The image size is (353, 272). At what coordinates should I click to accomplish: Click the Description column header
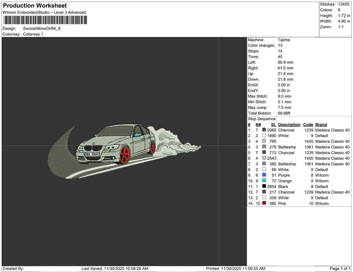point(289,124)
